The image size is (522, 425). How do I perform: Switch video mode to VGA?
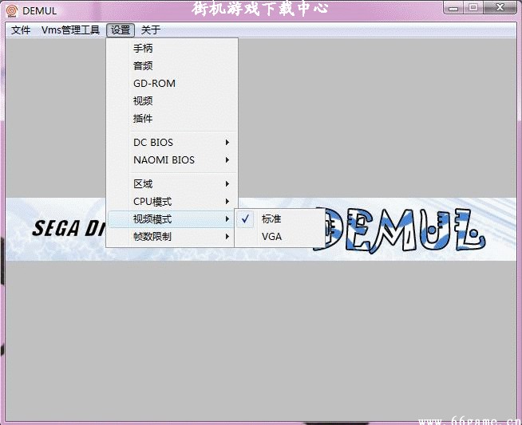(x=271, y=236)
